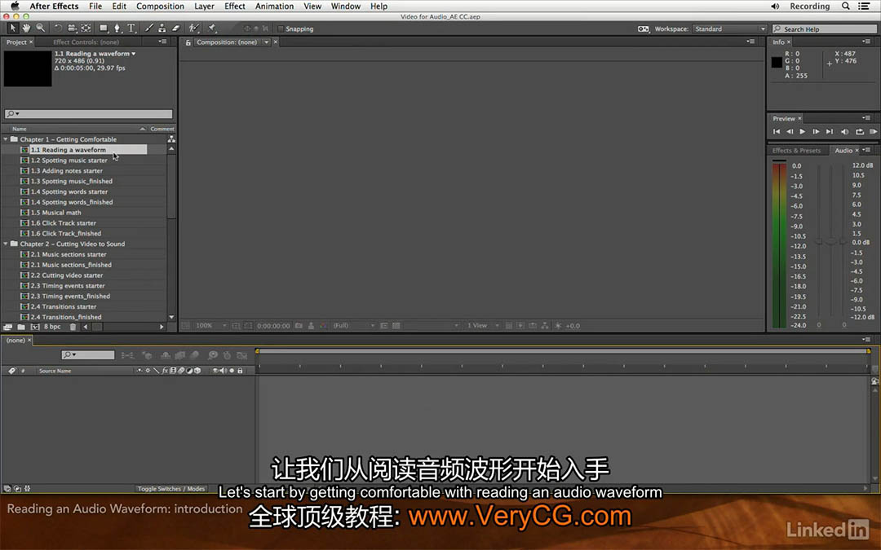881x550 pixels.
Task: Open the Workspace Standard dropdown
Action: 729,29
